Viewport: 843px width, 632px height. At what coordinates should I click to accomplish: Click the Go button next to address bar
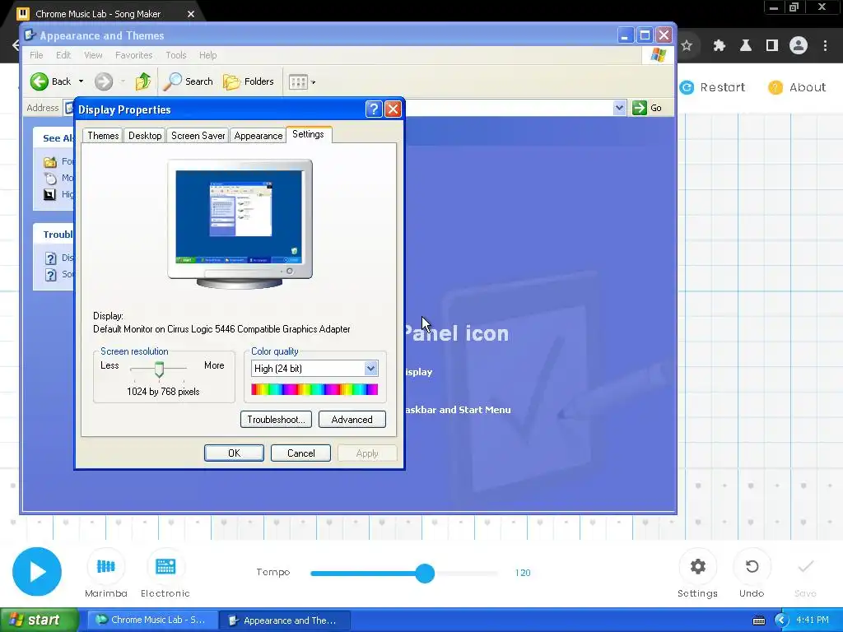tap(647, 108)
